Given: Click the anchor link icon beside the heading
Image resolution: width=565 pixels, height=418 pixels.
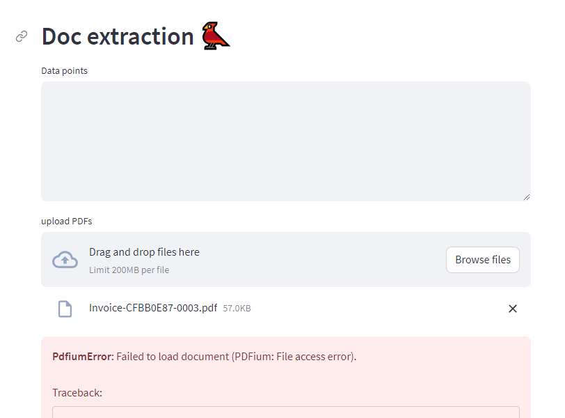Looking at the screenshot, I should [21, 36].
